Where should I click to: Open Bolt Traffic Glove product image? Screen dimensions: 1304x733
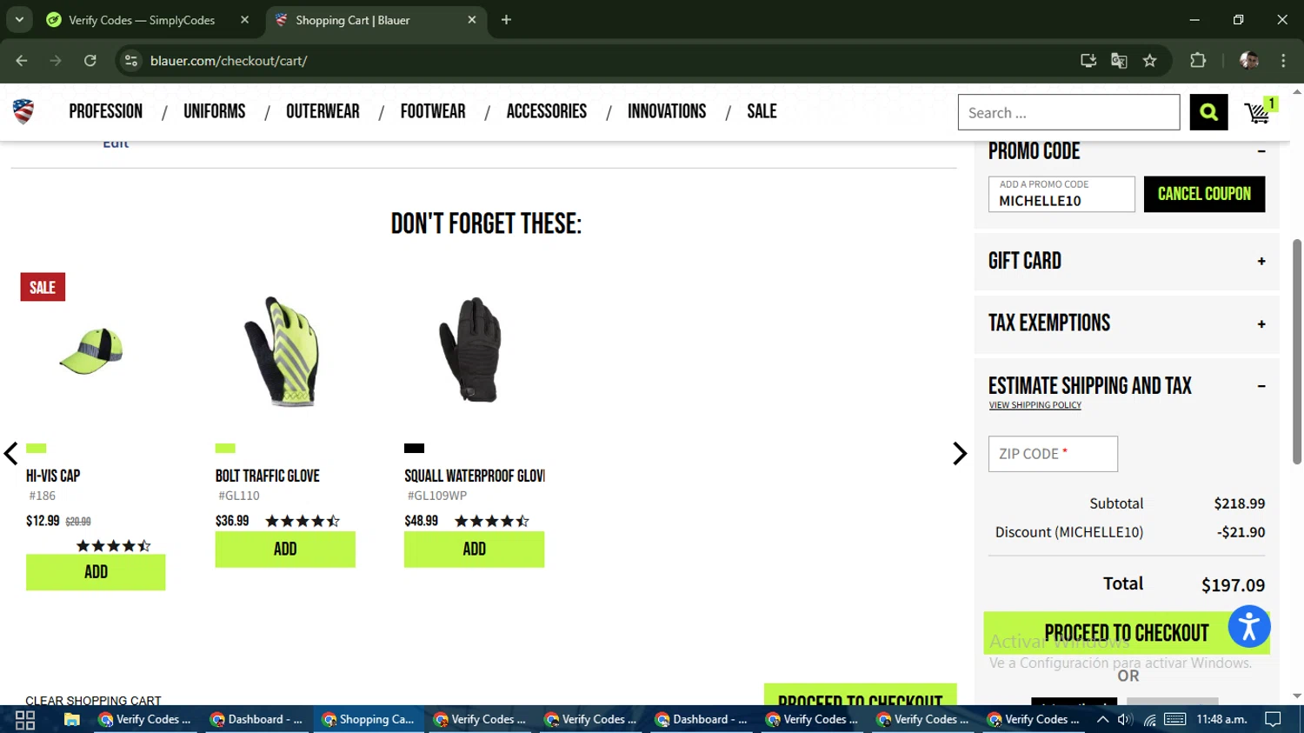[x=283, y=350]
